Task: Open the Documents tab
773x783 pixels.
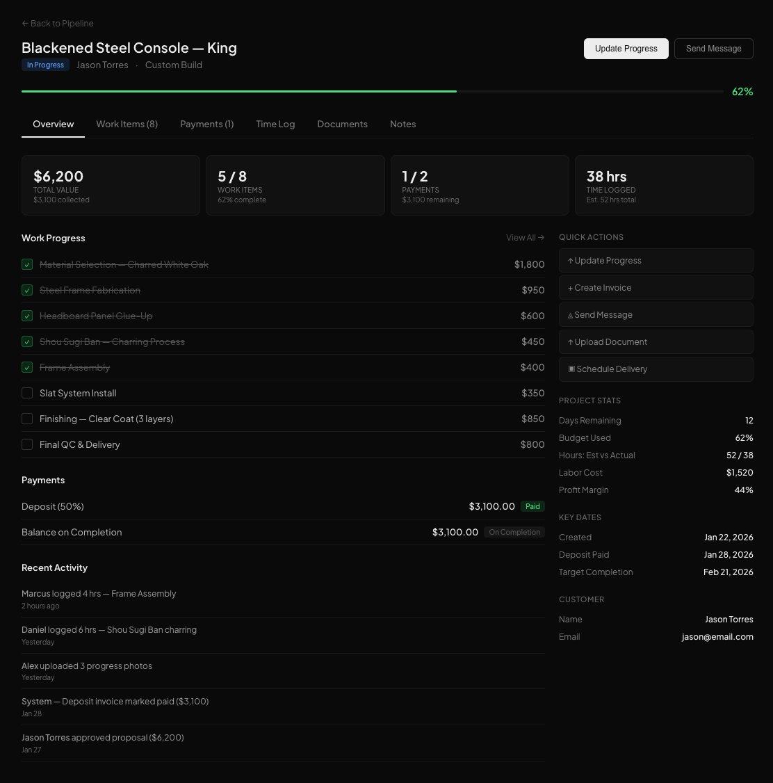Action: tap(342, 124)
